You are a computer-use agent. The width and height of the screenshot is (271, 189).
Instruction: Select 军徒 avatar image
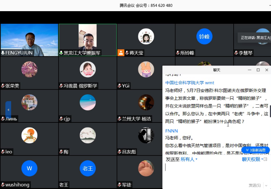146,168
